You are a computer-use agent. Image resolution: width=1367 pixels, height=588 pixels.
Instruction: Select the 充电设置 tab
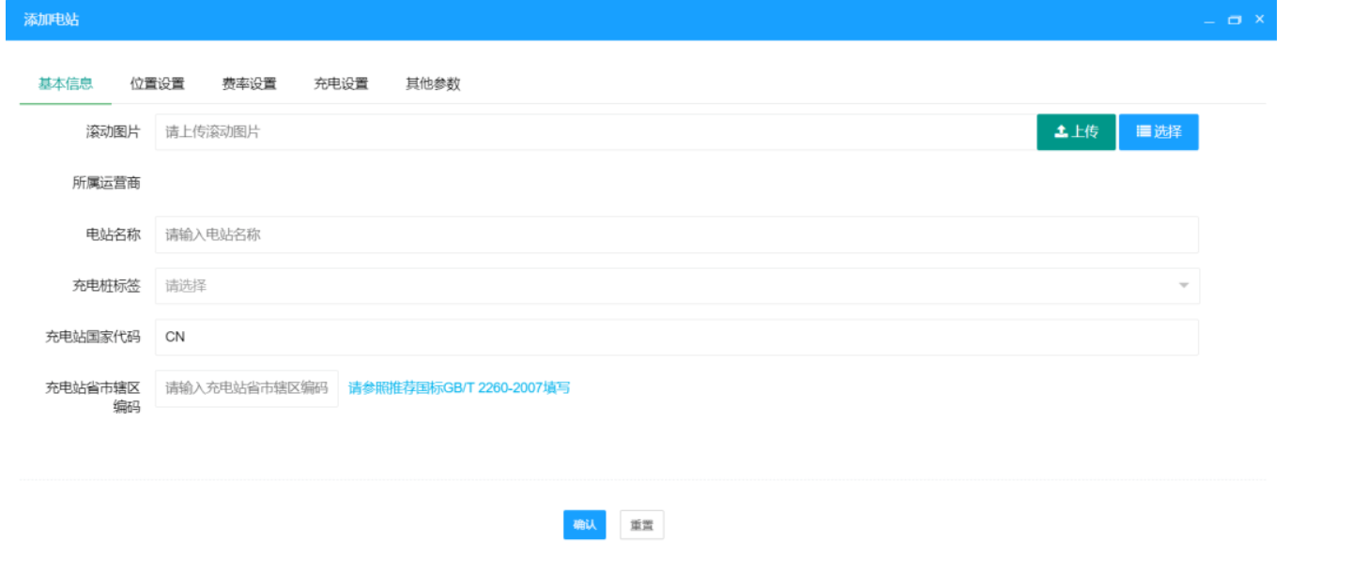point(341,83)
